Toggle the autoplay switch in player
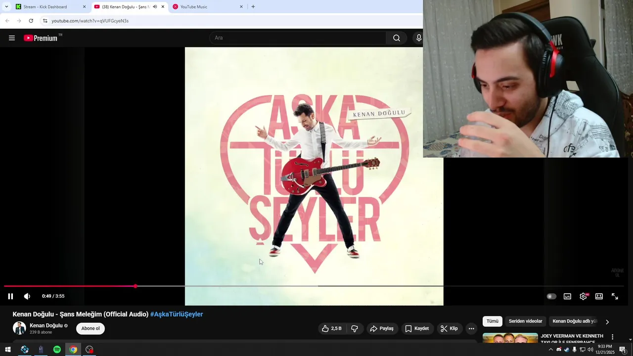The image size is (633, 356). 551,296
